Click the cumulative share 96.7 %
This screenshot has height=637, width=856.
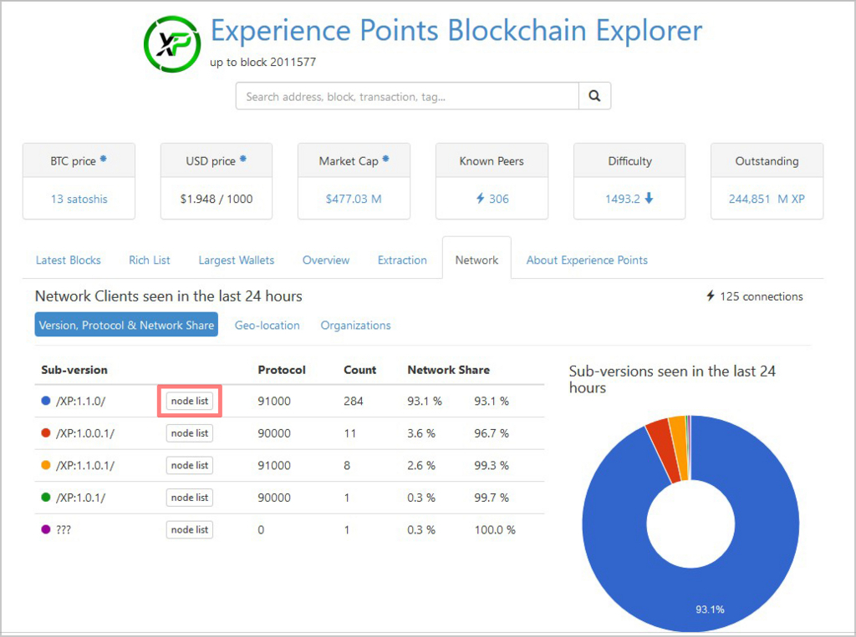pos(492,433)
